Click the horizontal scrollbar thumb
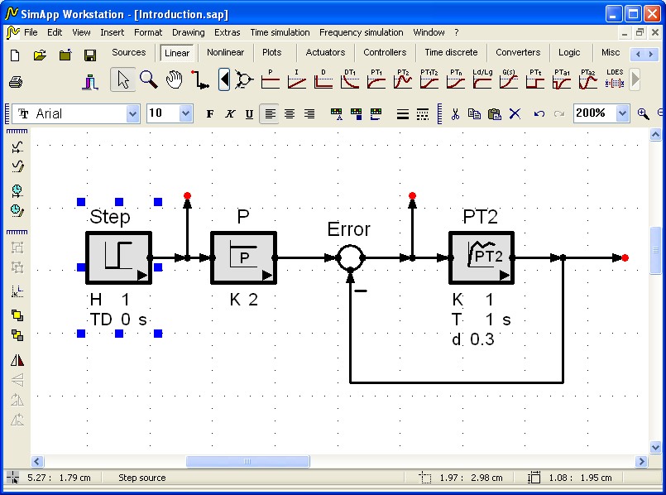Screen dimensions: 666x495 pos(247,461)
